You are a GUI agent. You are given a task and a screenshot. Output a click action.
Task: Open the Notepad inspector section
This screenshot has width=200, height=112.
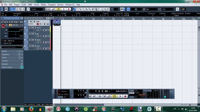[12, 64]
